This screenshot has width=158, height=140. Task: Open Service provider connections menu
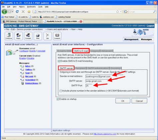click(30, 29)
